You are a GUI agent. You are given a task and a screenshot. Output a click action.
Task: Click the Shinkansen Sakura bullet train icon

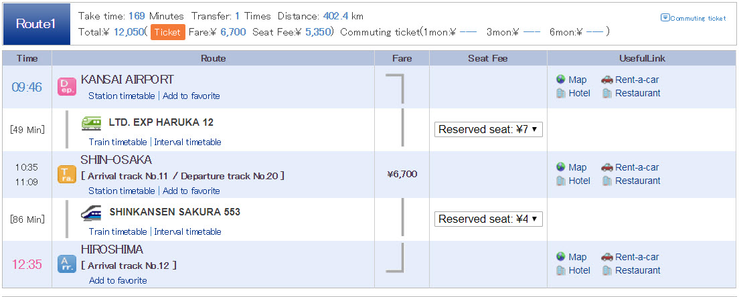(x=91, y=212)
